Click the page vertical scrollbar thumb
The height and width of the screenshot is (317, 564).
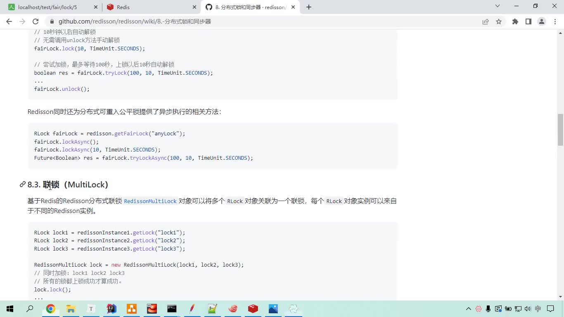560,129
